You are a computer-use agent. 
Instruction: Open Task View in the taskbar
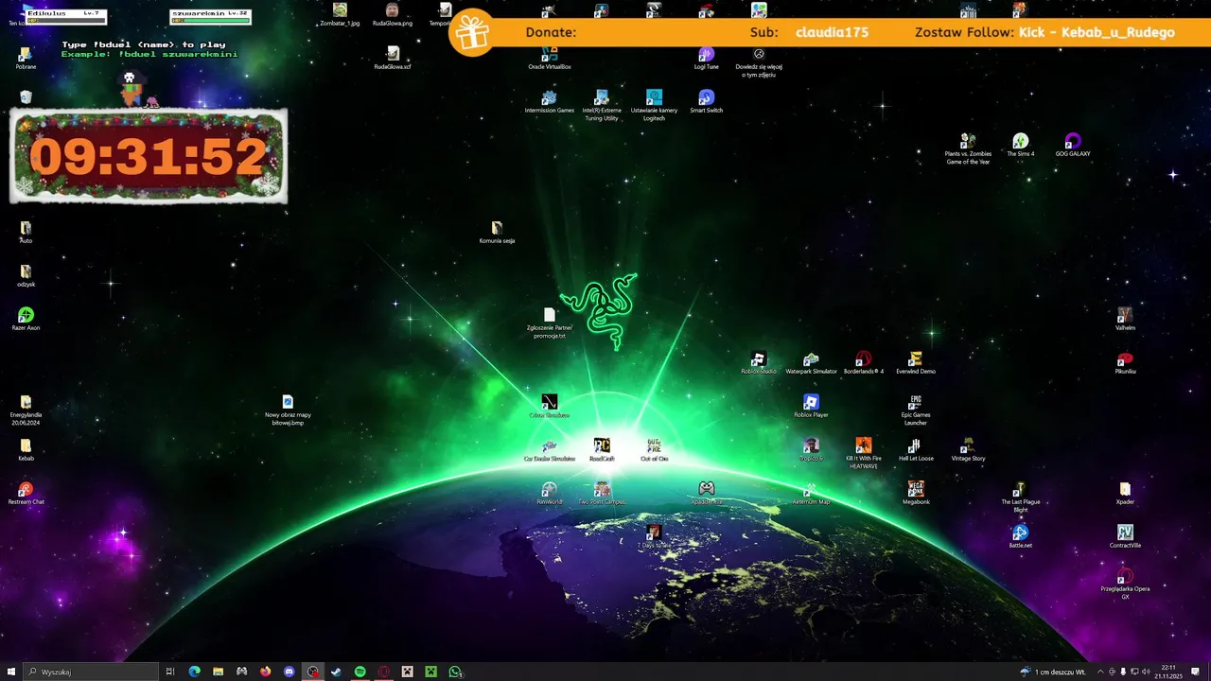pos(170,672)
